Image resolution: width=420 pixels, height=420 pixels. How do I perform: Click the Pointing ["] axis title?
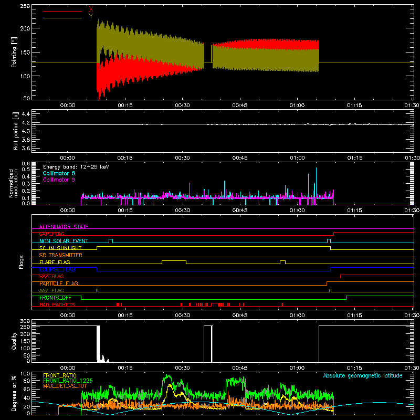coord(14,52)
